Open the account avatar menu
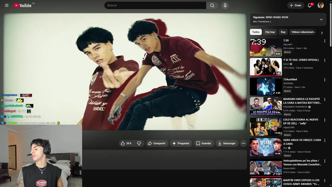 pyautogui.click(x=321, y=5)
